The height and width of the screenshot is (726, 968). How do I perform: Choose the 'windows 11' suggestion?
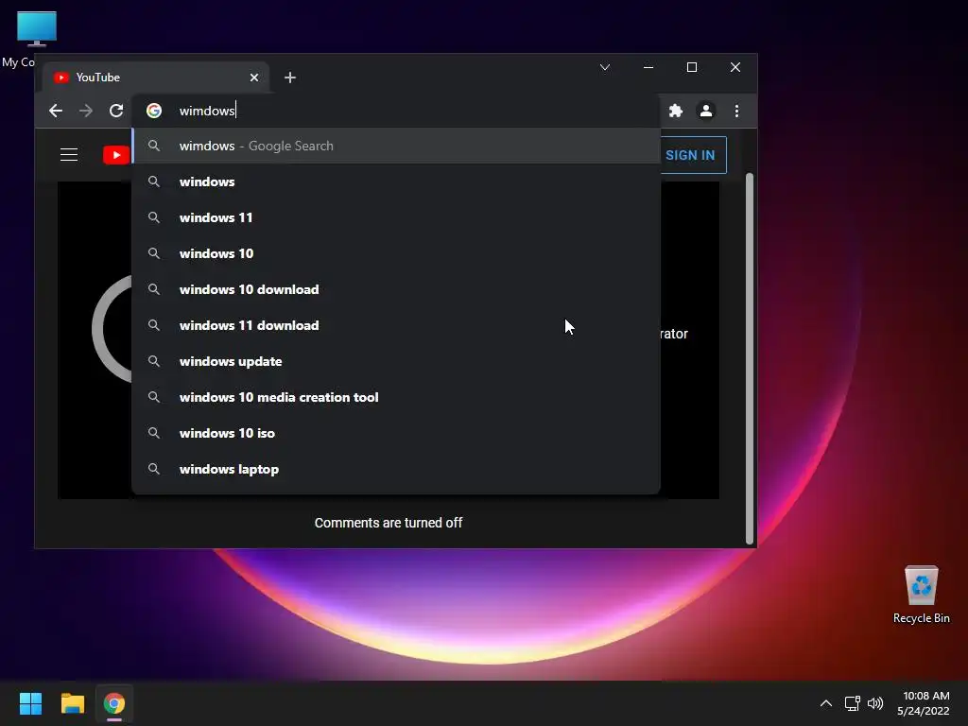396,217
